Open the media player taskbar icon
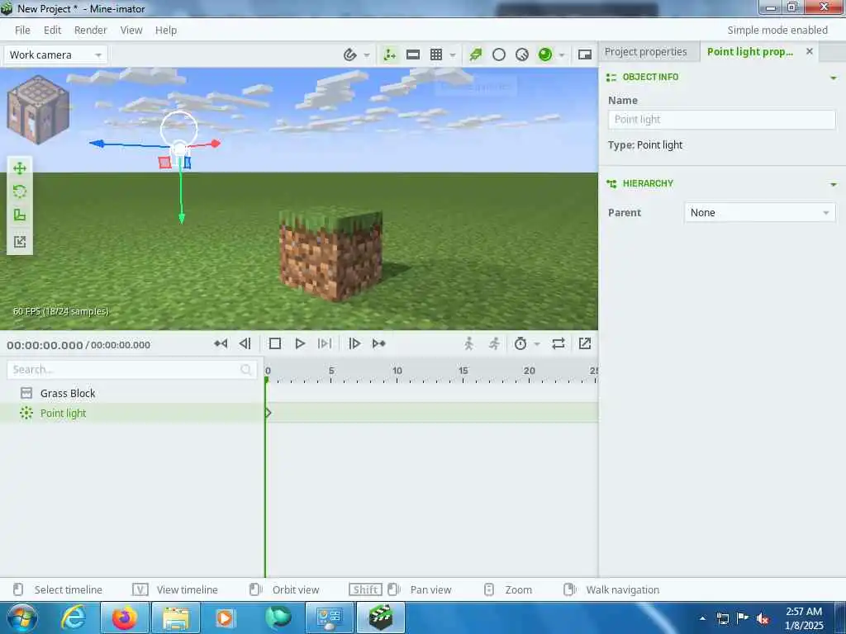 tap(226, 617)
